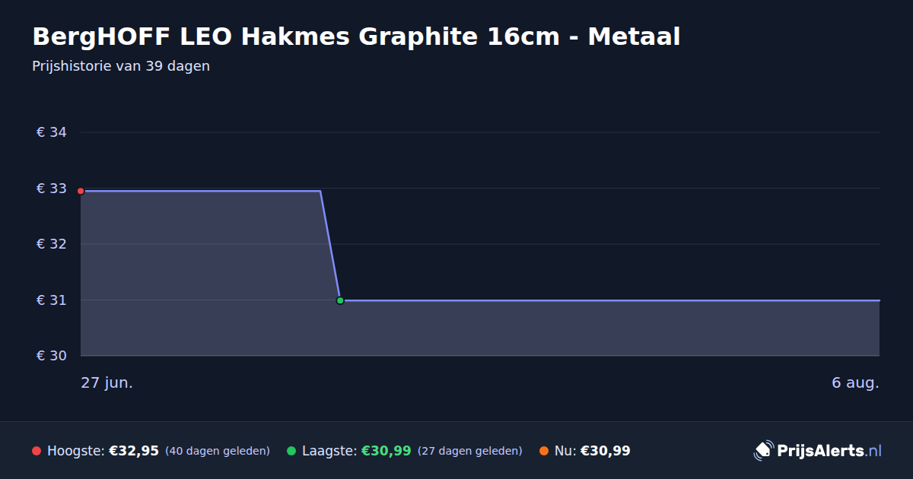Click the Hoogste €32,95 price value
This screenshot has width=913, height=479.
[134, 451]
